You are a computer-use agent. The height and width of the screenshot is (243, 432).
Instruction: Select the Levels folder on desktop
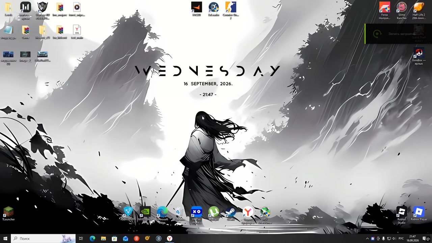8,9
